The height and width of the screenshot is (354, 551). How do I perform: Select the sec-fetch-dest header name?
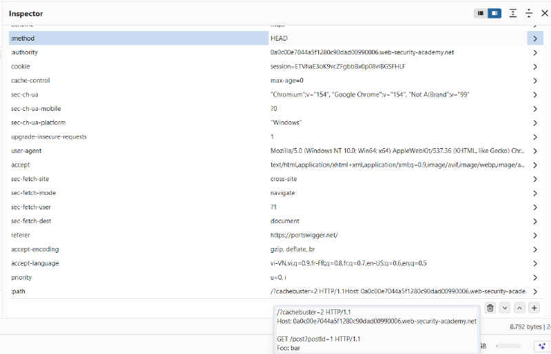point(31,221)
